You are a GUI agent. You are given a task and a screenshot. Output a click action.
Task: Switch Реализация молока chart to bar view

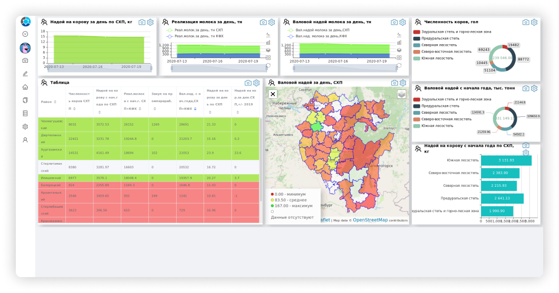pos(268,42)
